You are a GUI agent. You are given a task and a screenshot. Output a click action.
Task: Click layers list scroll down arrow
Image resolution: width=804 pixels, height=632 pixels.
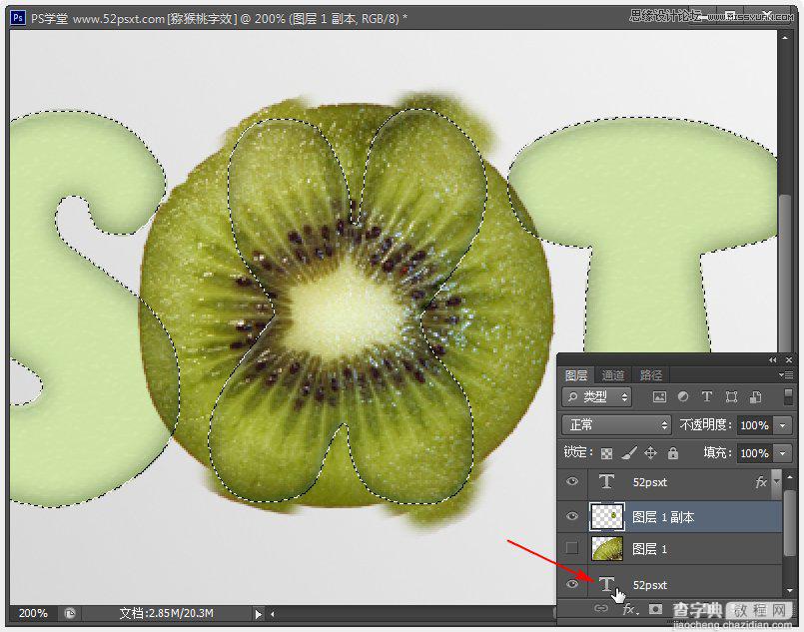[x=790, y=589]
